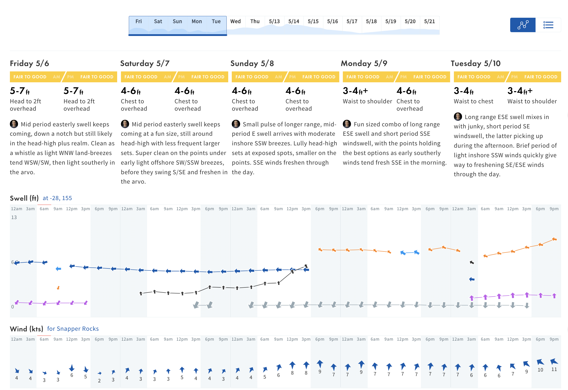Click the first grey swell arrow Saturday 3pm
568x390 pixels.
pyautogui.click(x=196, y=305)
